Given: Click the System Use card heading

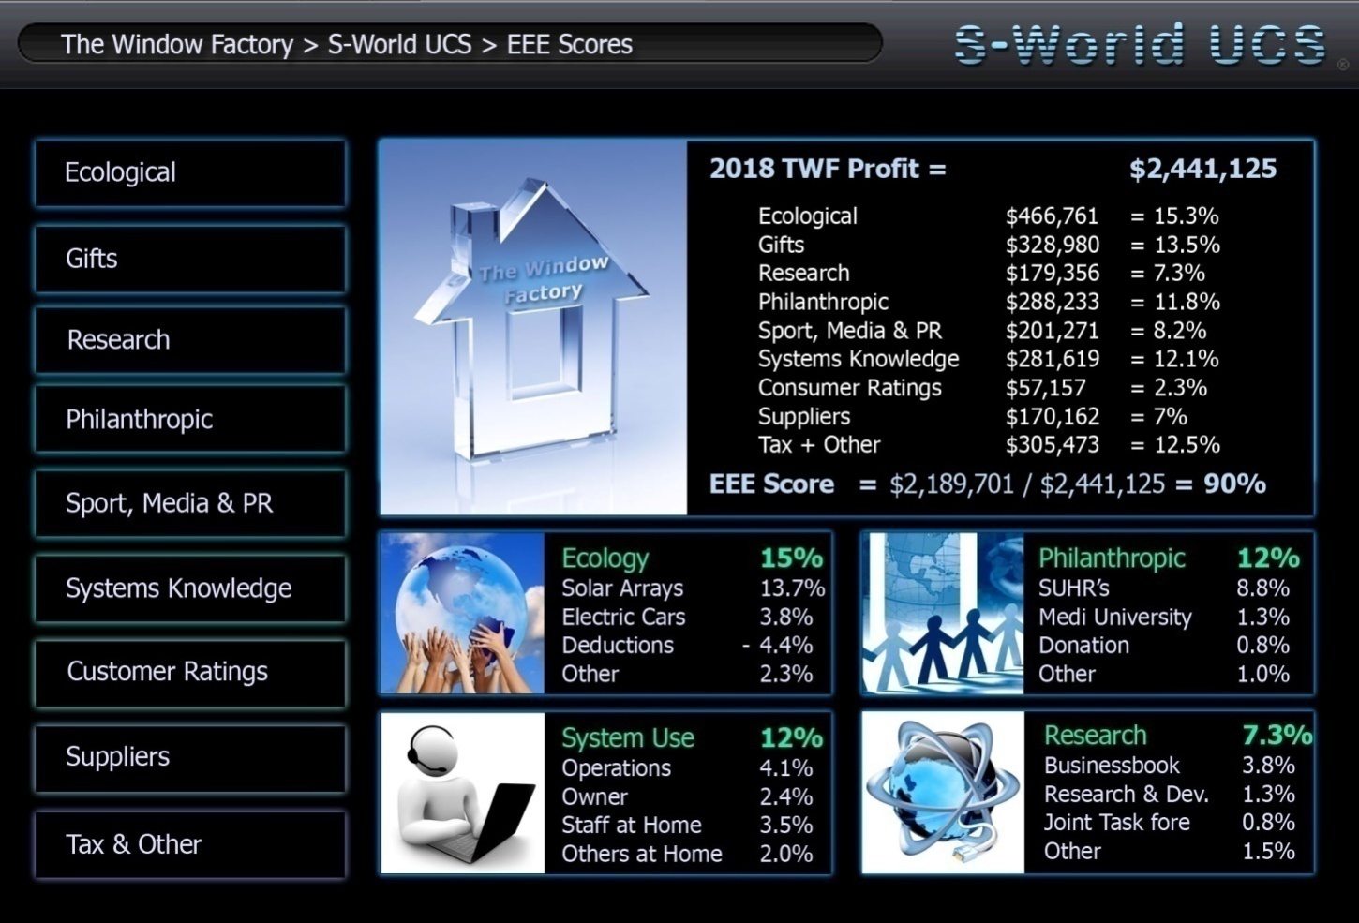Looking at the screenshot, I should [628, 738].
